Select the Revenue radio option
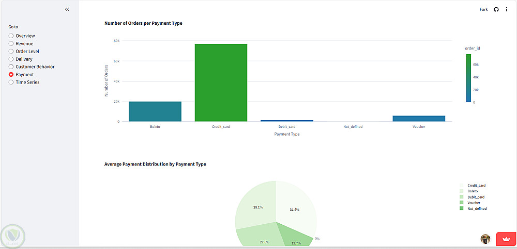The image size is (517, 249). (x=11, y=44)
